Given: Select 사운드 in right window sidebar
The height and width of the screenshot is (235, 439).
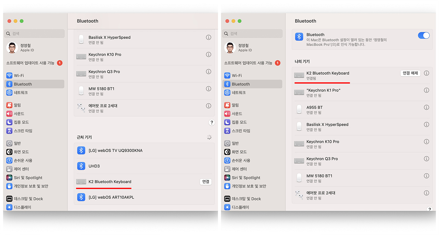Looking at the screenshot, I should coord(252,114).
